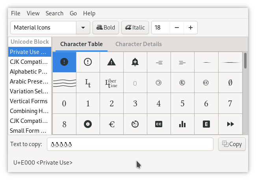Viewport: 256px width, 180px height.
Task: Select the Vertical Forms block entry
Action: point(30,101)
